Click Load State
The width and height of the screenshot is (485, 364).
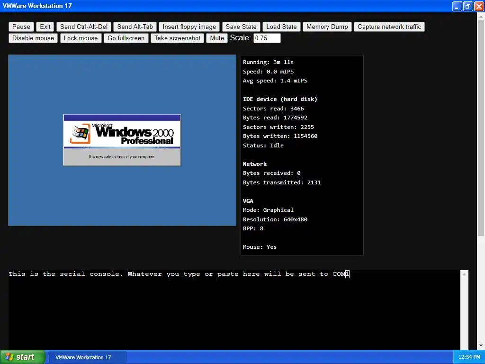(x=281, y=27)
